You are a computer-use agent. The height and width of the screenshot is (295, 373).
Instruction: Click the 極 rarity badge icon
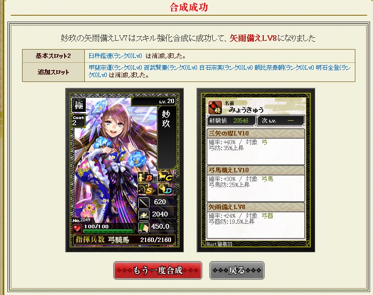tap(79, 105)
